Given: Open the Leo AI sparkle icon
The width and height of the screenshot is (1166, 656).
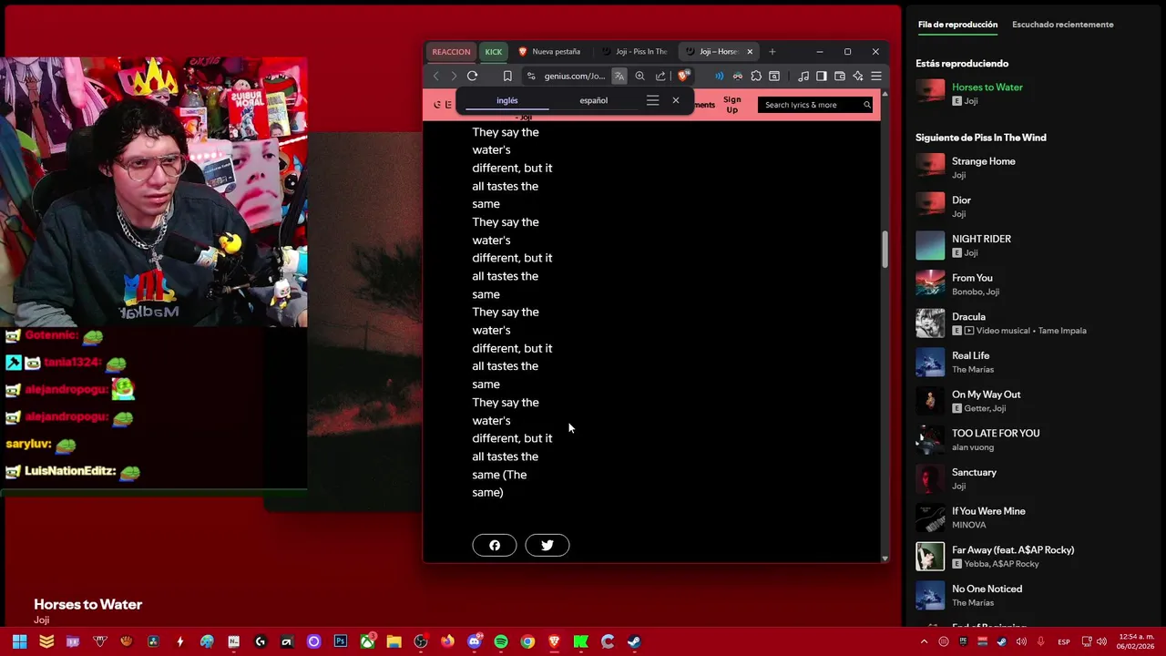Looking at the screenshot, I should click(857, 76).
